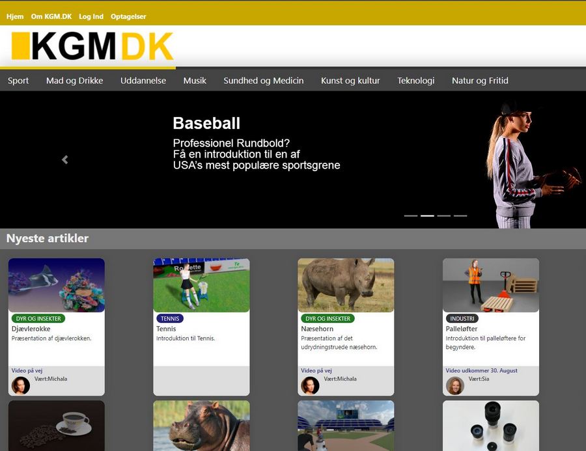586x451 pixels.
Task: Open the Optagelser page
Action: (x=128, y=16)
